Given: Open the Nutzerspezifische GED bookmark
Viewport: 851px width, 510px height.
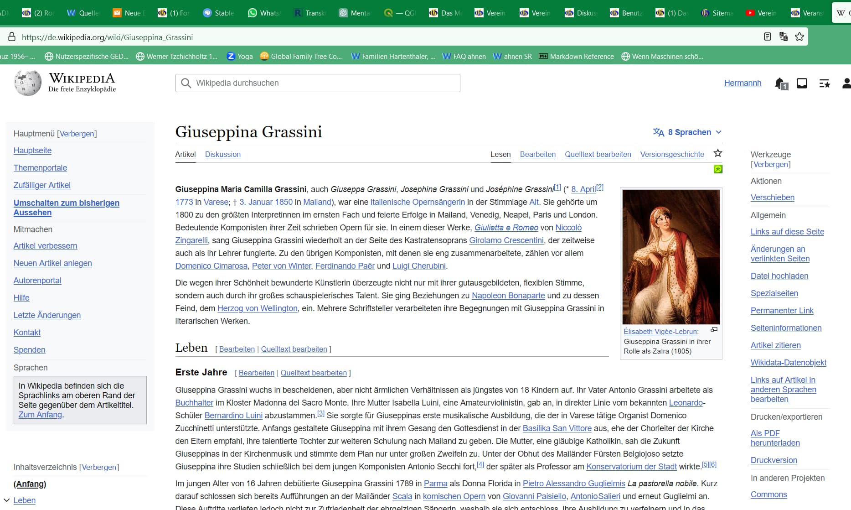Looking at the screenshot, I should click(86, 56).
